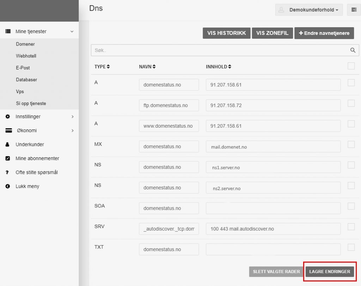Click the Underkunder person icon
This screenshot has height=286, width=361.
click(7, 144)
